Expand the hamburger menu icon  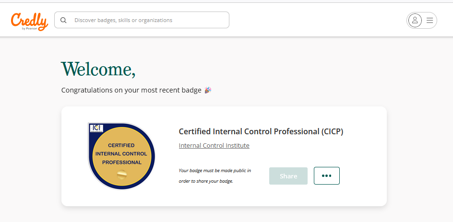429,20
